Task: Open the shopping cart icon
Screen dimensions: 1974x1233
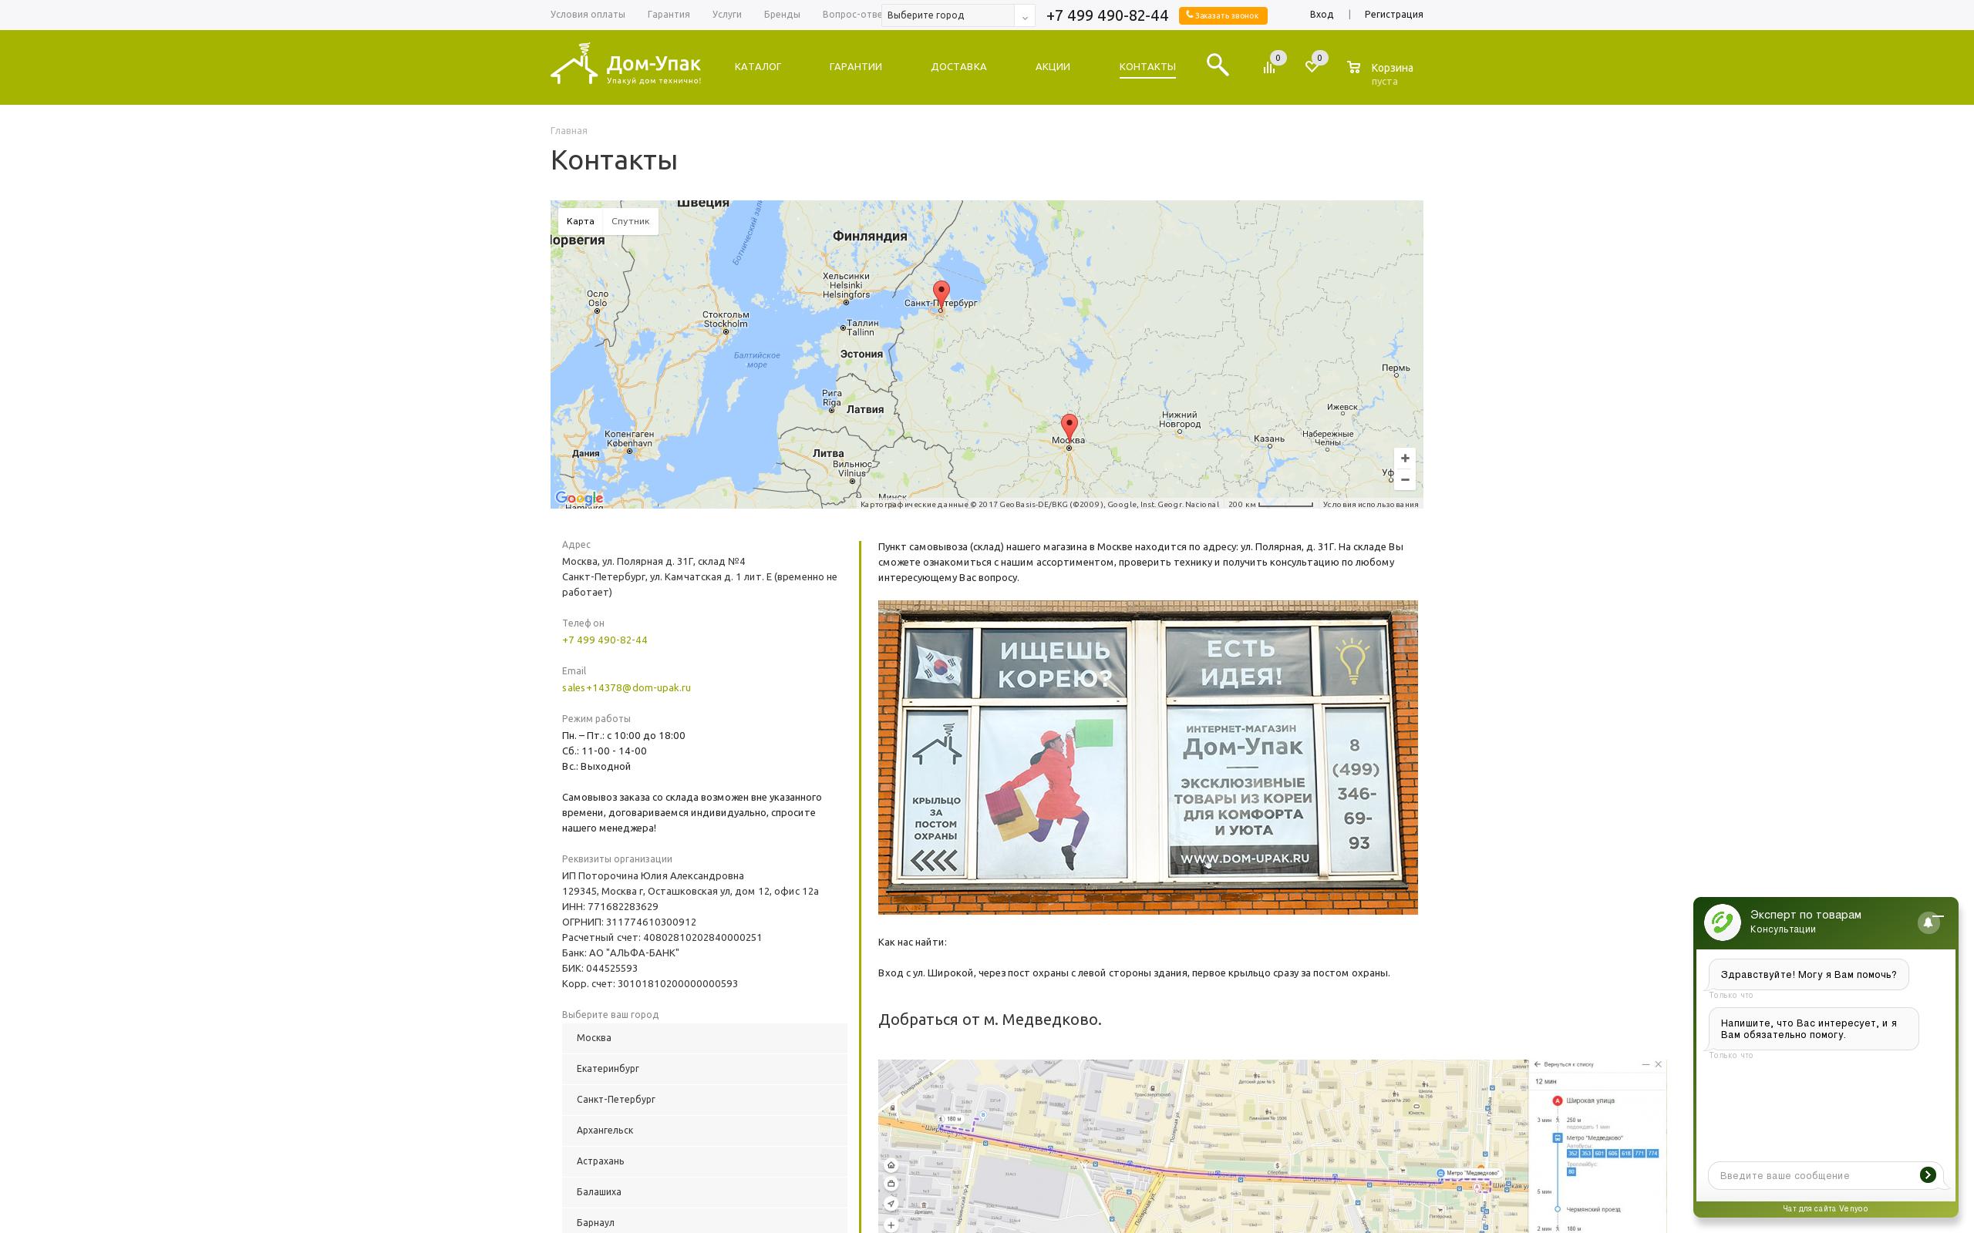Action: [x=1354, y=67]
